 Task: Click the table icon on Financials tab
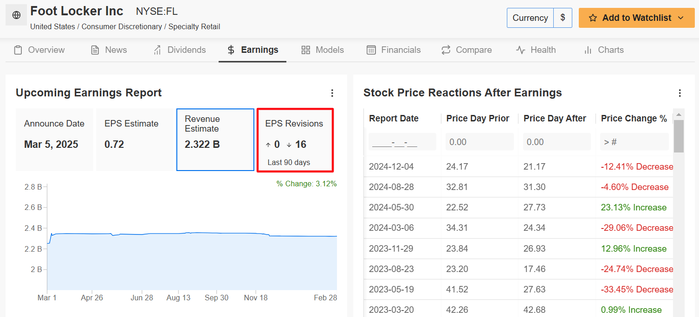[371, 50]
